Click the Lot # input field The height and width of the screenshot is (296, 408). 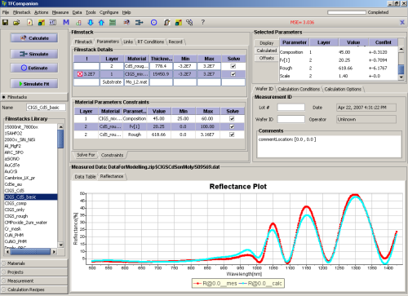290,108
